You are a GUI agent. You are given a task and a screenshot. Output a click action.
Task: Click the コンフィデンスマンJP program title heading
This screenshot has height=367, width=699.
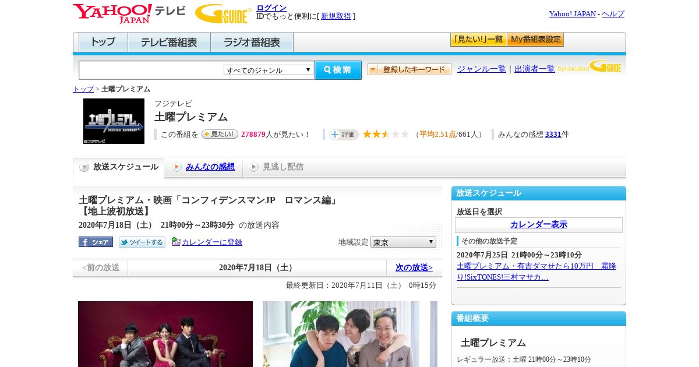[208, 206]
